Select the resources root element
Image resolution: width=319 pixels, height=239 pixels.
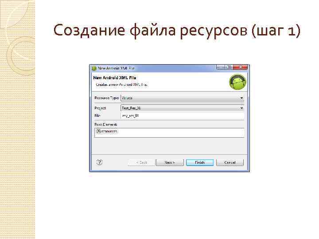[107, 131]
